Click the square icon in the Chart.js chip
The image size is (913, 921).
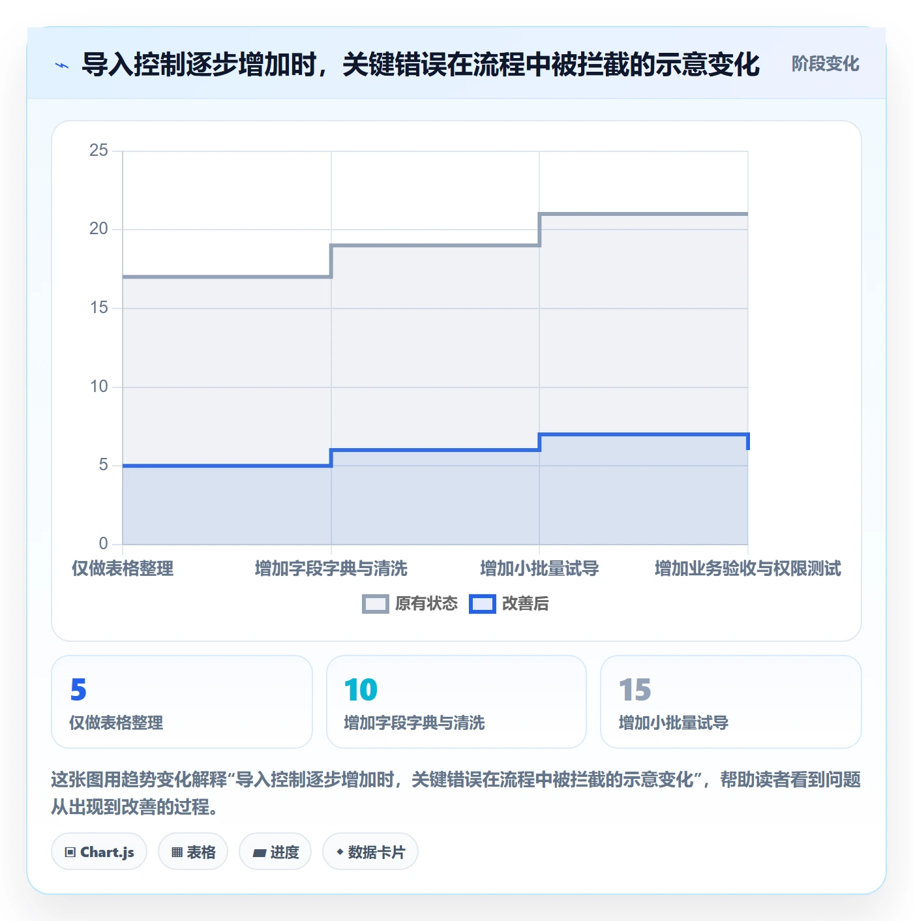pyautogui.click(x=70, y=852)
